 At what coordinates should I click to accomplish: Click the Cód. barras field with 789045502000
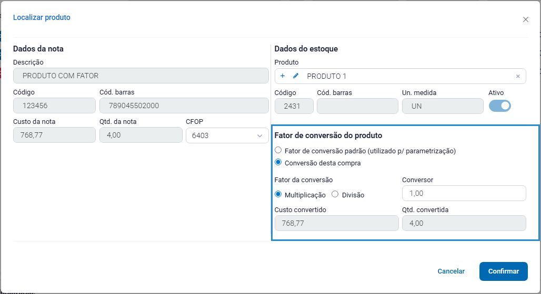184,106
